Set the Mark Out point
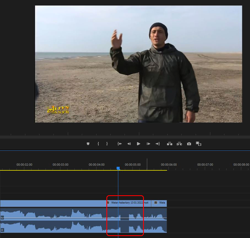 point(107,144)
